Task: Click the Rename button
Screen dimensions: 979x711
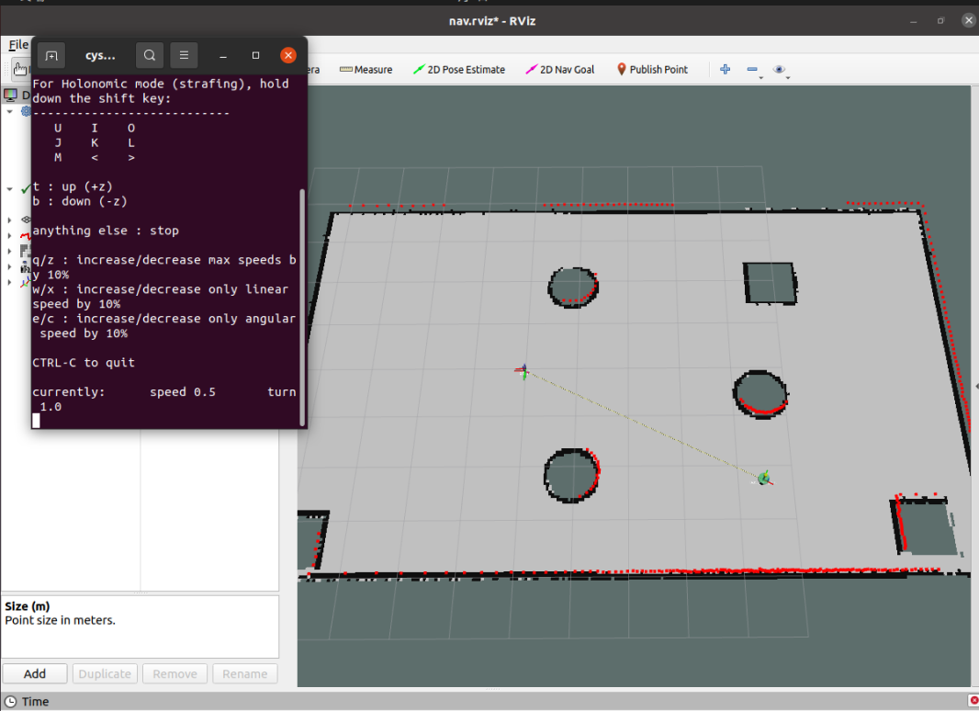Action: (x=244, y=673)
